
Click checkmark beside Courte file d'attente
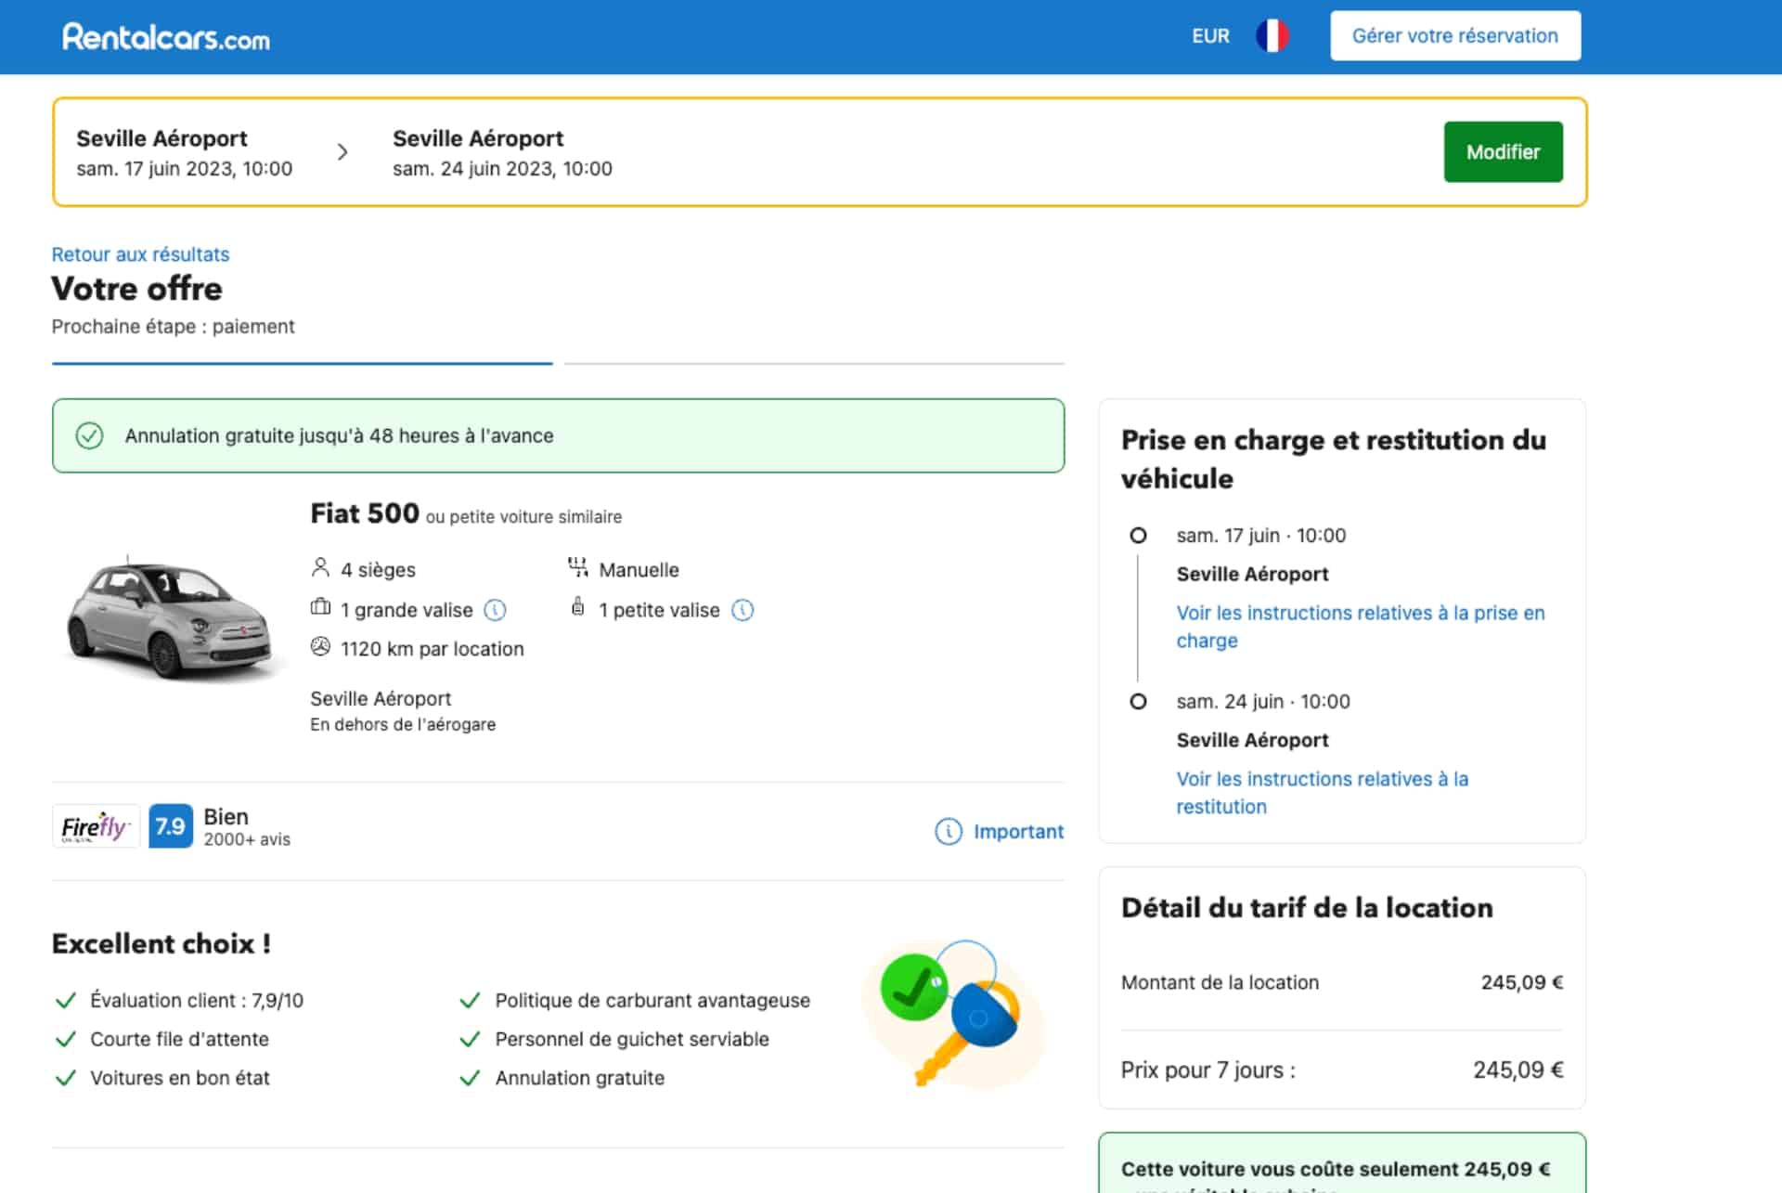click(66, 1040)
